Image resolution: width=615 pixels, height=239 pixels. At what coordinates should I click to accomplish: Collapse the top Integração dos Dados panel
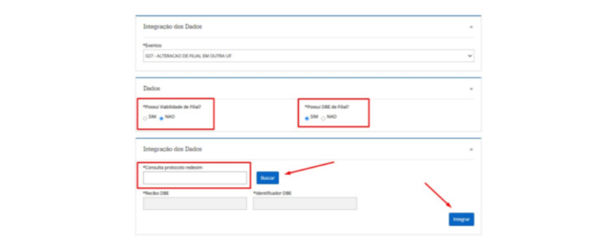pos(471,27)
